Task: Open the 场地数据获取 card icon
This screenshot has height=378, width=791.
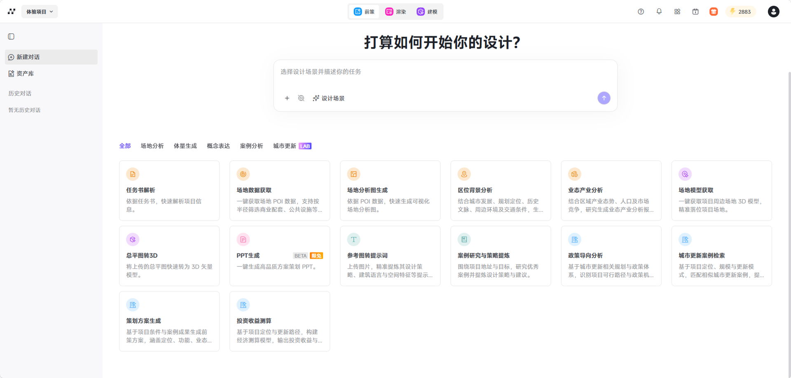Action: coord(243,174)
